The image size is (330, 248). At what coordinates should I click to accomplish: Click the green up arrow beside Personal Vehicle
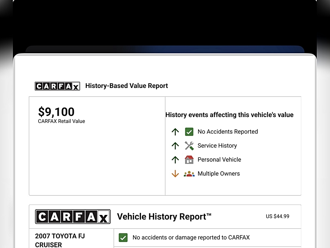pos(175,160)
